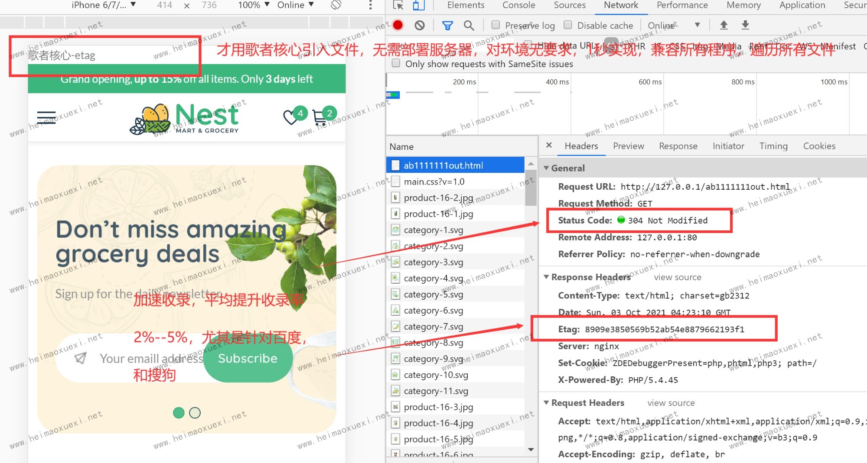Click the import HAR upload arrow icon
The image size is (867, 463).
click(x=724, y=25)
